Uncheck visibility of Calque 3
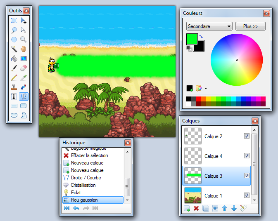 click(247, 176)
